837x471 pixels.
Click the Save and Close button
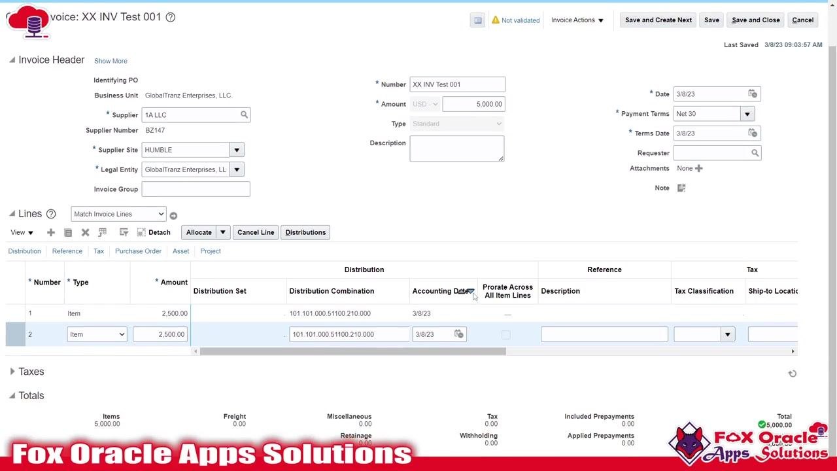756,20
